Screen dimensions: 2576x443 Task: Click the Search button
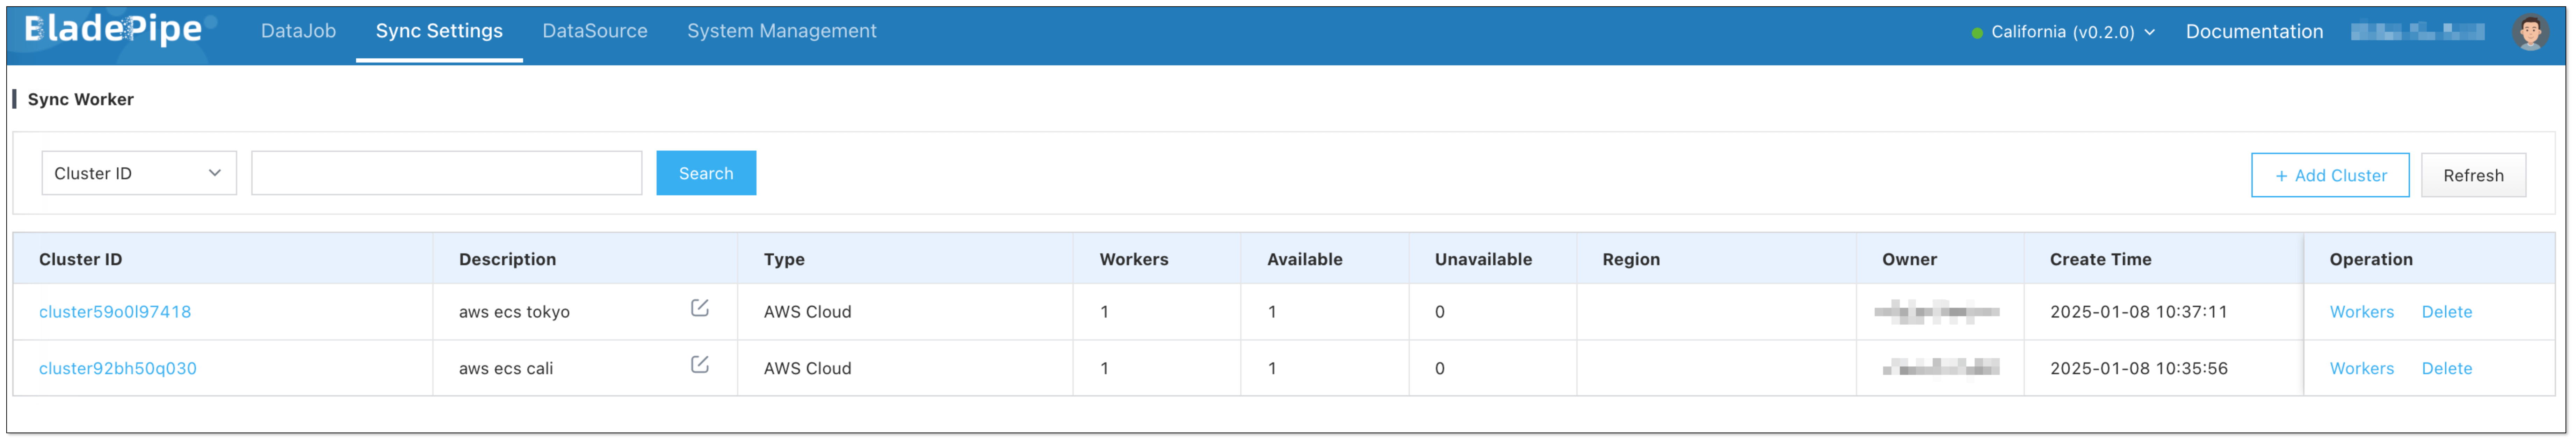click(705, 173)
